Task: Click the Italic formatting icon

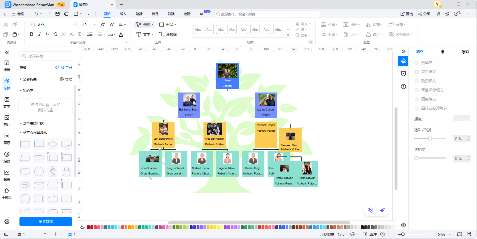Action: (39, 34)
